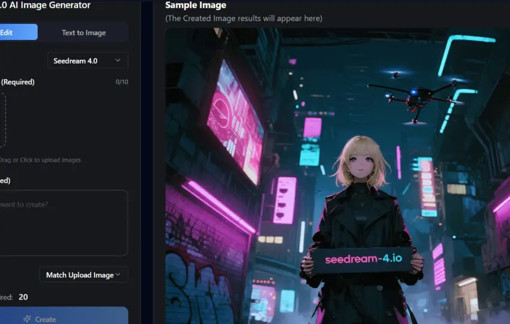Click the "Sample Image" heading
510x324 pixels.
[x=196, y=5]
